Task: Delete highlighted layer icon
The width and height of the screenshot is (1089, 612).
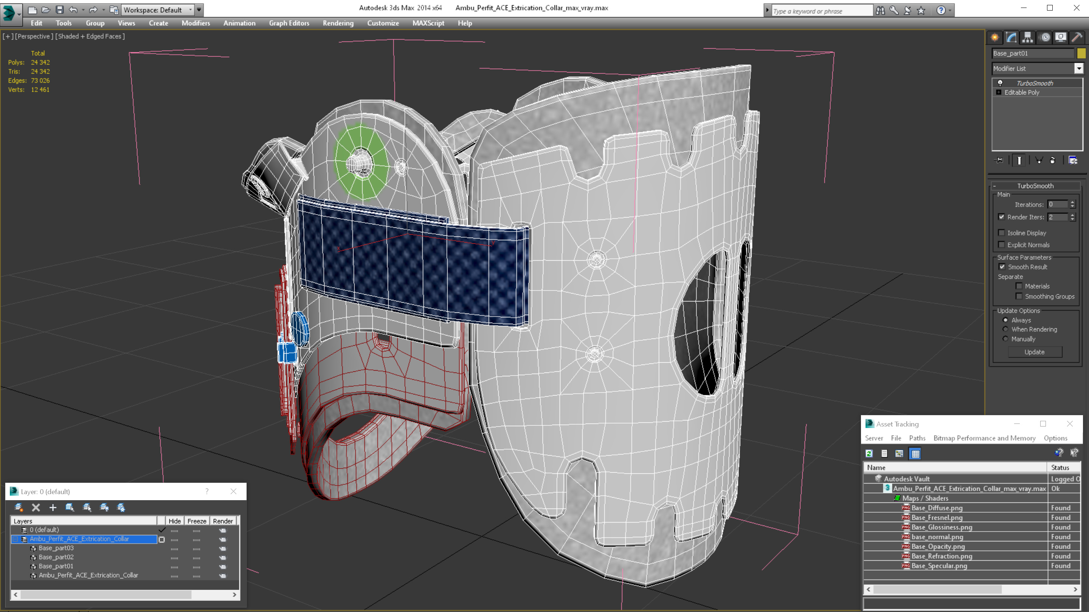Action: pyautogui.click(x=36, y=507)
